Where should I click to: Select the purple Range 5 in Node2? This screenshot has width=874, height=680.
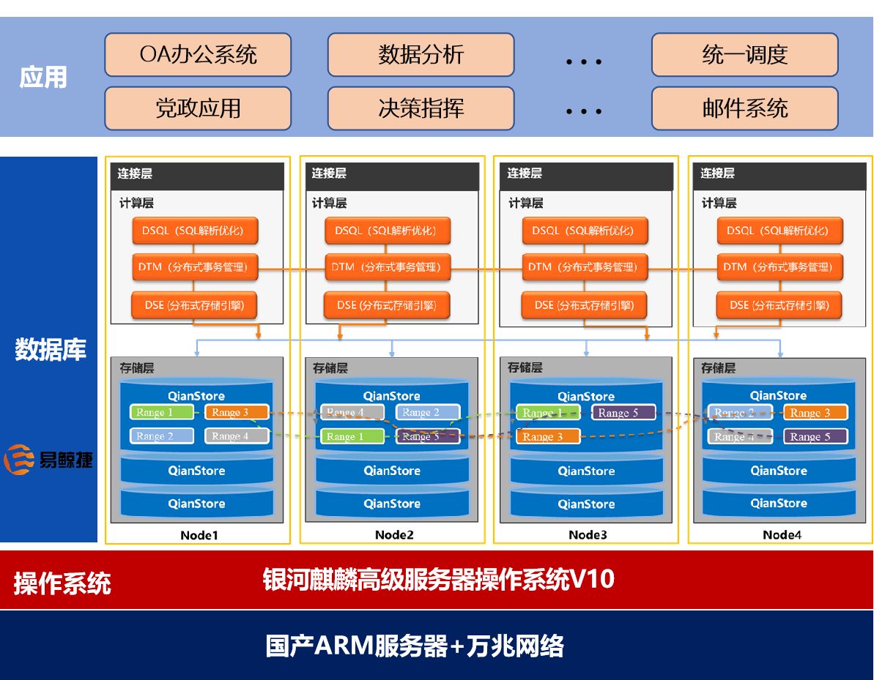[x=428, y=437]
